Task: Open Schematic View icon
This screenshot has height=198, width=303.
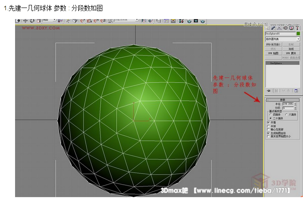Action: pos(173,21)
